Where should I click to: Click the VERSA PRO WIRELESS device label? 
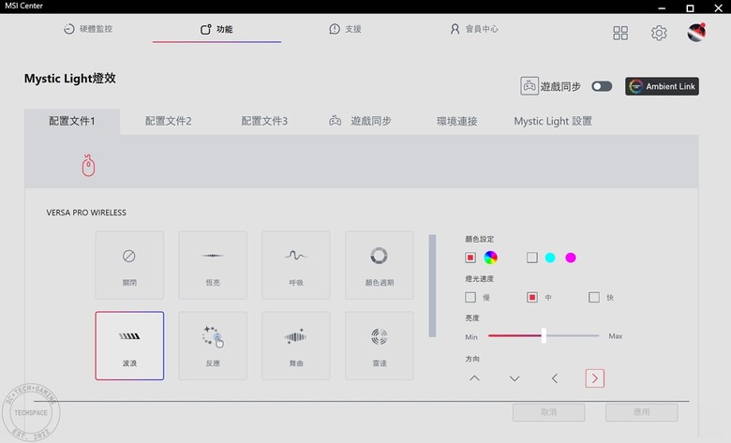tap(86, 213)
